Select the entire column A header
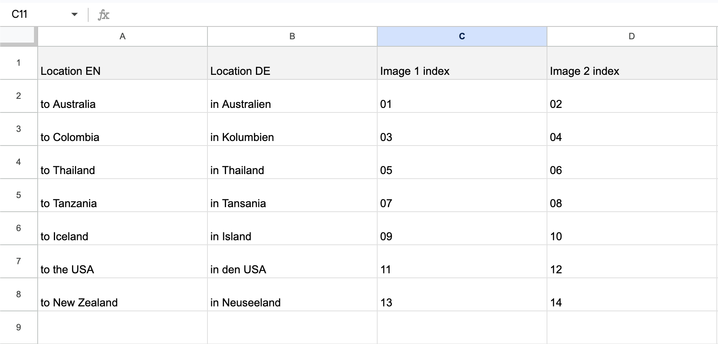The width and height of the screenshot is (718, 344). coord(123,36)
